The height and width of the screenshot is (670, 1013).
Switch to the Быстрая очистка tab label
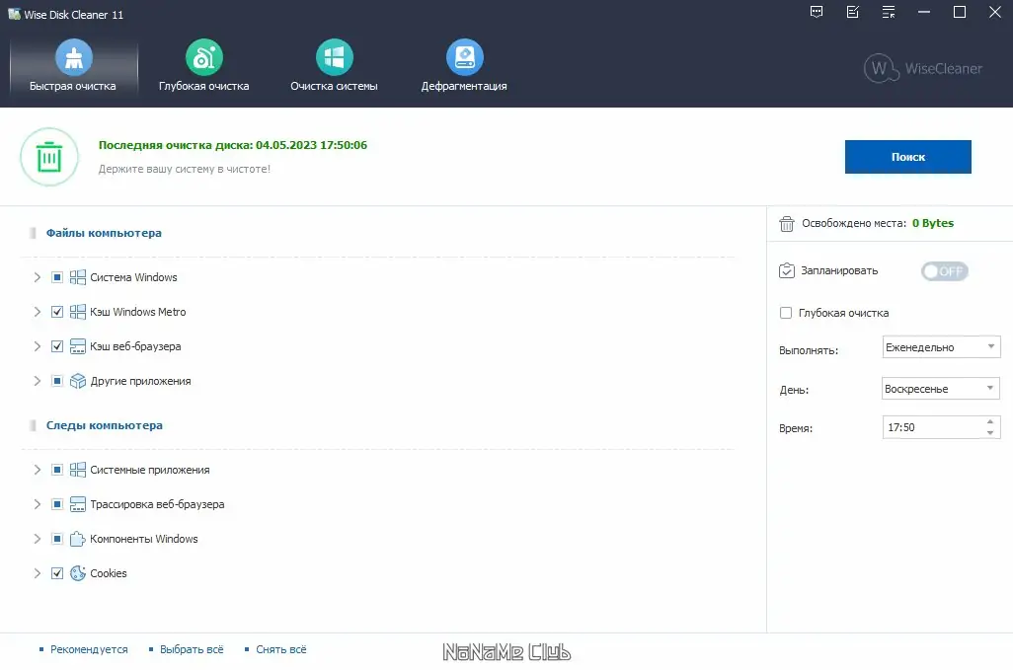coord(73,86)
